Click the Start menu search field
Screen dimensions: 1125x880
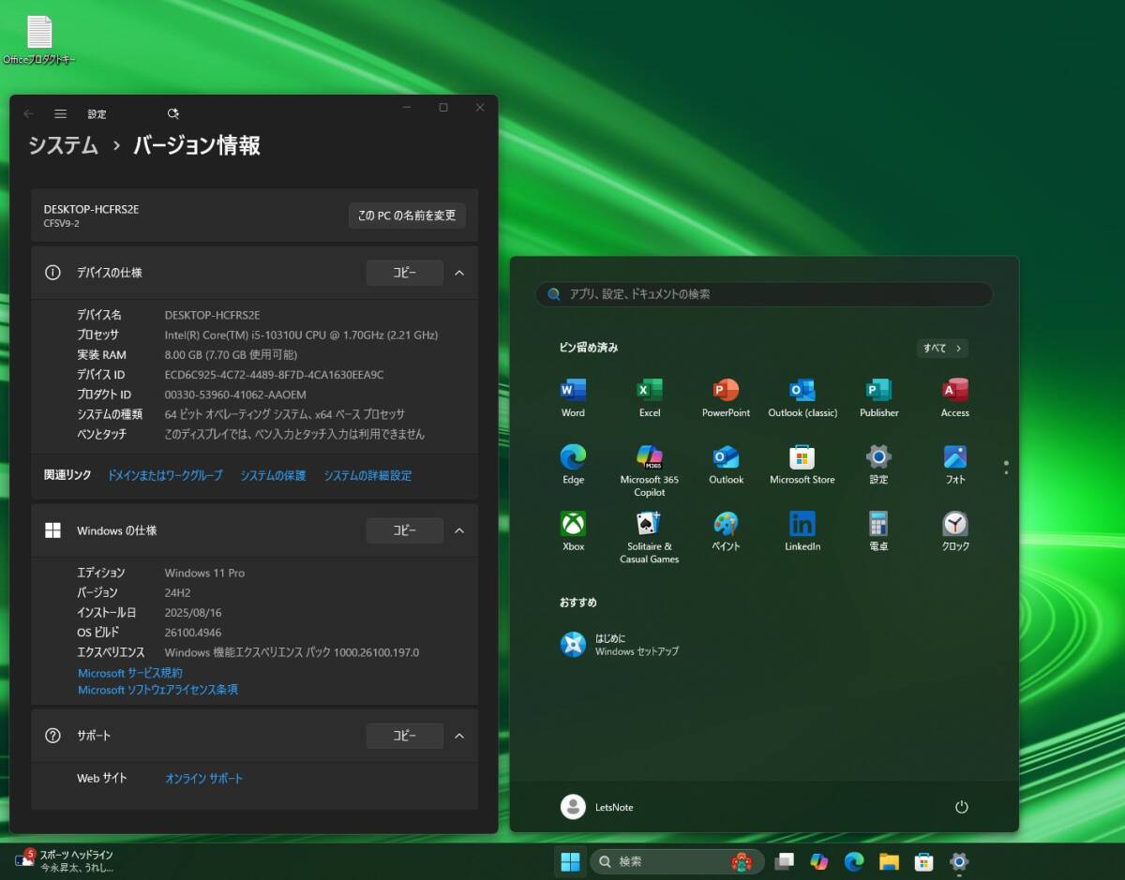pyautogui.click(x=764, y=294)
